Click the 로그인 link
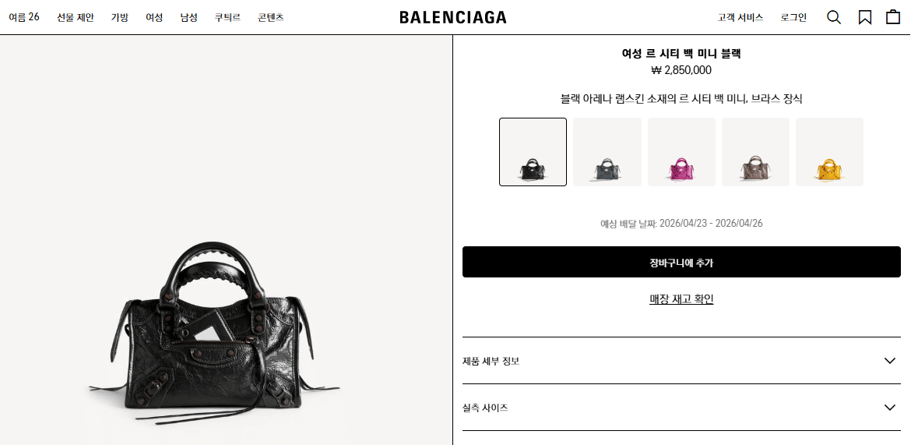 point(793,17)
